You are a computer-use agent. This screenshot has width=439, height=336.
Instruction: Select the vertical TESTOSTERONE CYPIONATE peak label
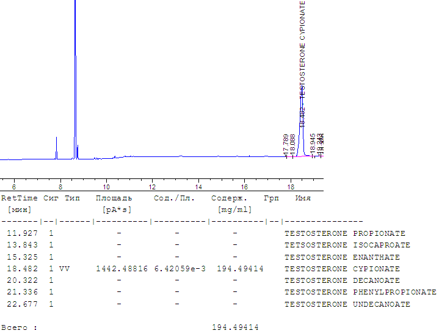coord(302,49)
